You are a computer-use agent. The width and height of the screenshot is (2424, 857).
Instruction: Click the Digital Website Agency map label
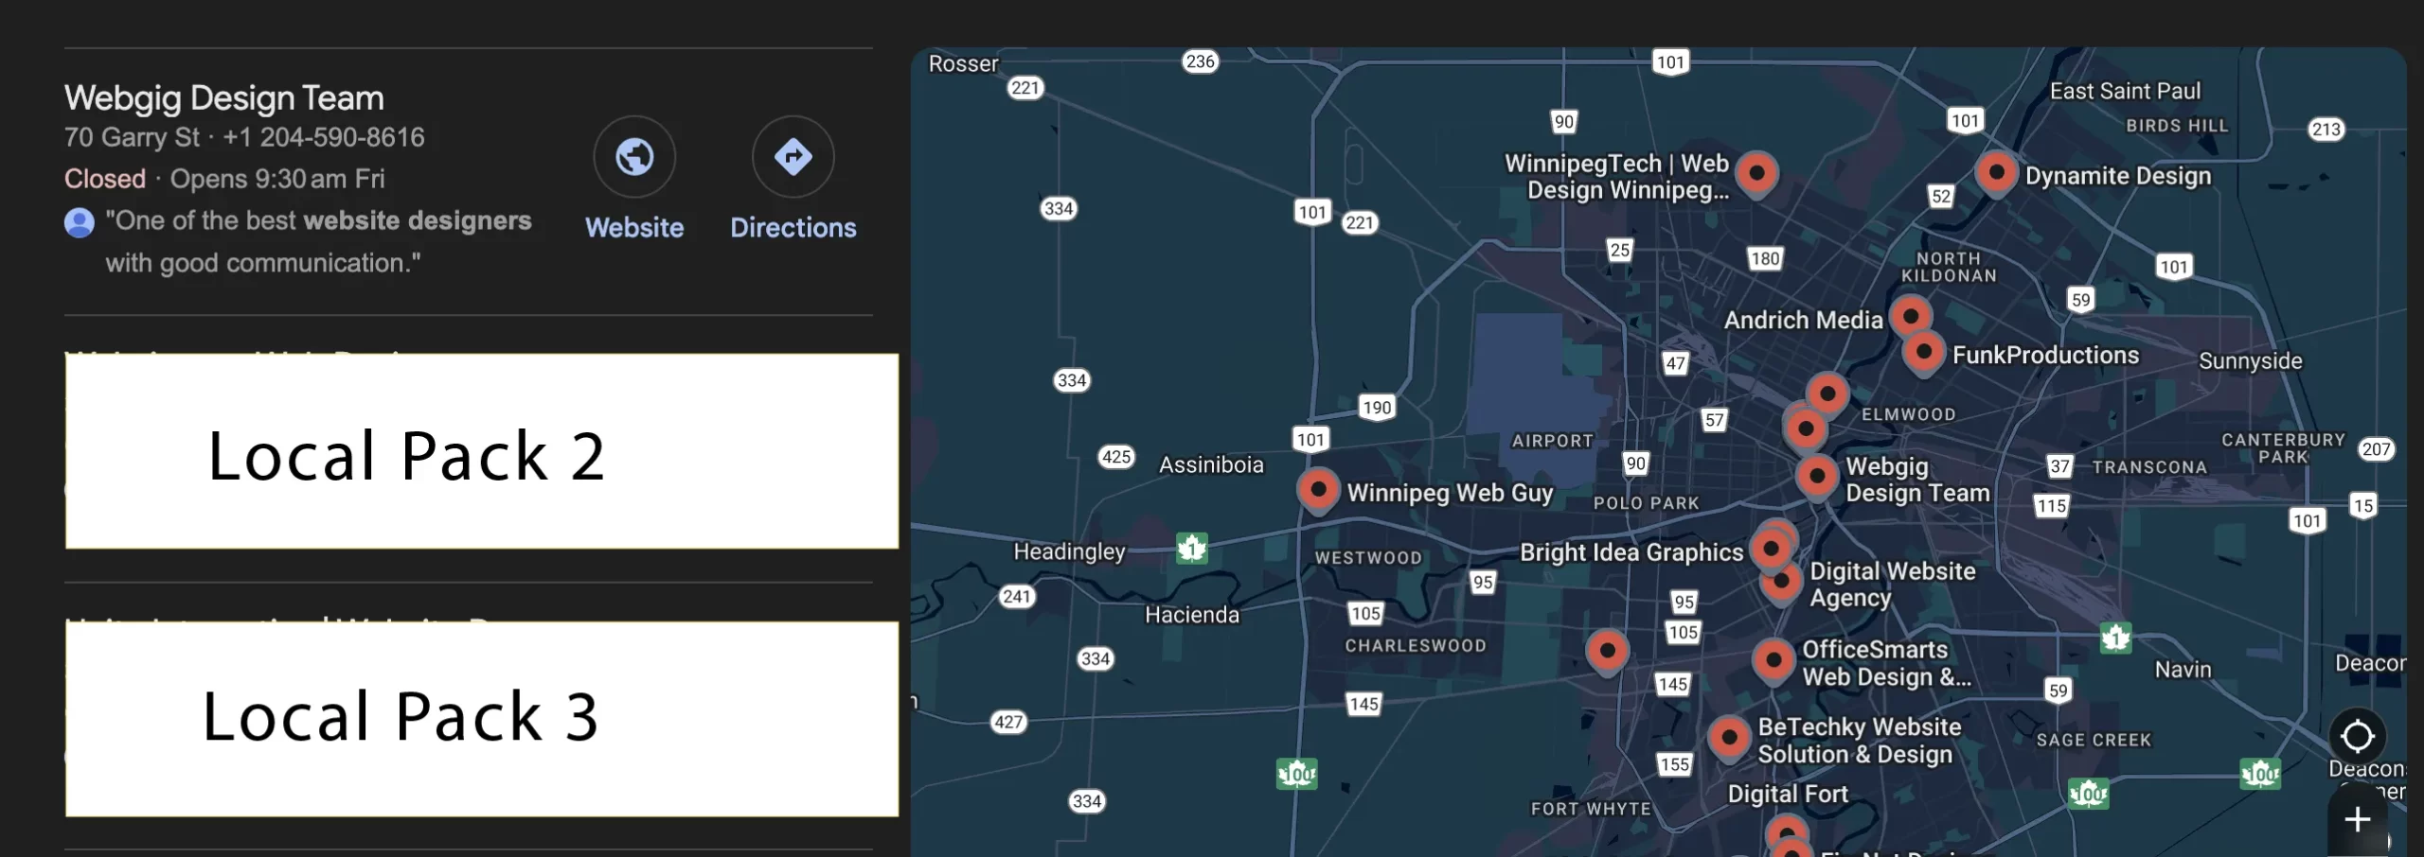[x=1891, y=584]
